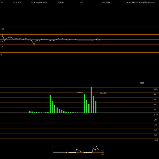Click the 'SI & MR' header text
The height and width of the screenshot is (159, 159).
pos(17,3)
